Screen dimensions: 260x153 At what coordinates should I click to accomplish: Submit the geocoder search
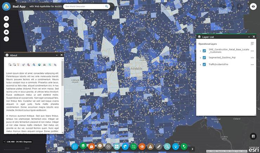107,6
